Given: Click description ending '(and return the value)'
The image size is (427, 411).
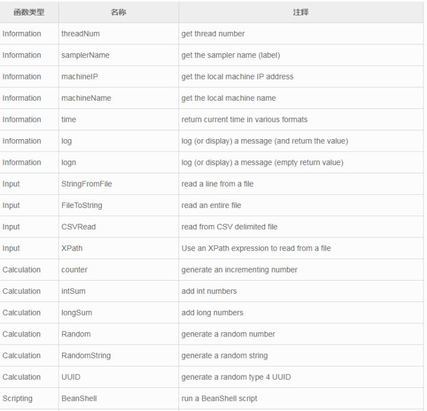Looking at the screenshot, I should pos(265,141).
